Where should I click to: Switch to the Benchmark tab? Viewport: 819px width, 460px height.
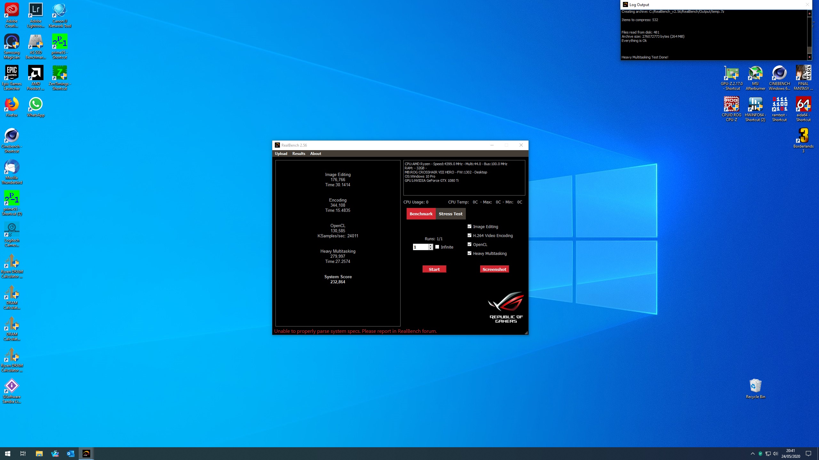421,214
